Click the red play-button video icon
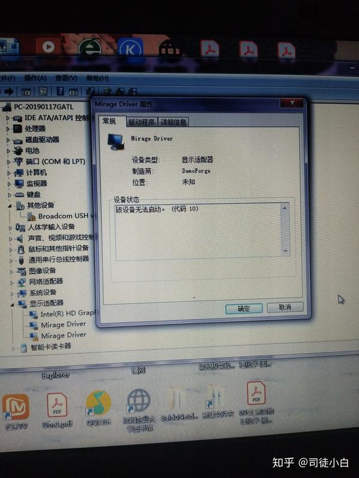359x478 pixels. (48, 47)
